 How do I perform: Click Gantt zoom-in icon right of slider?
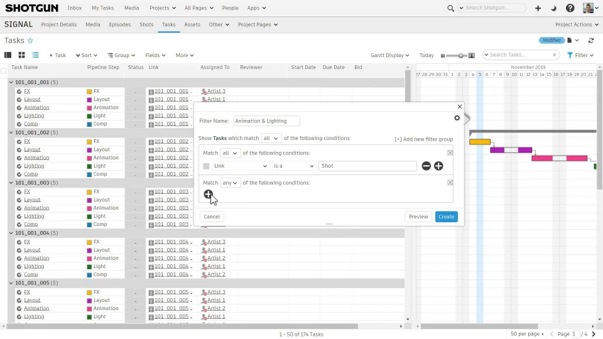click(472, 56)
